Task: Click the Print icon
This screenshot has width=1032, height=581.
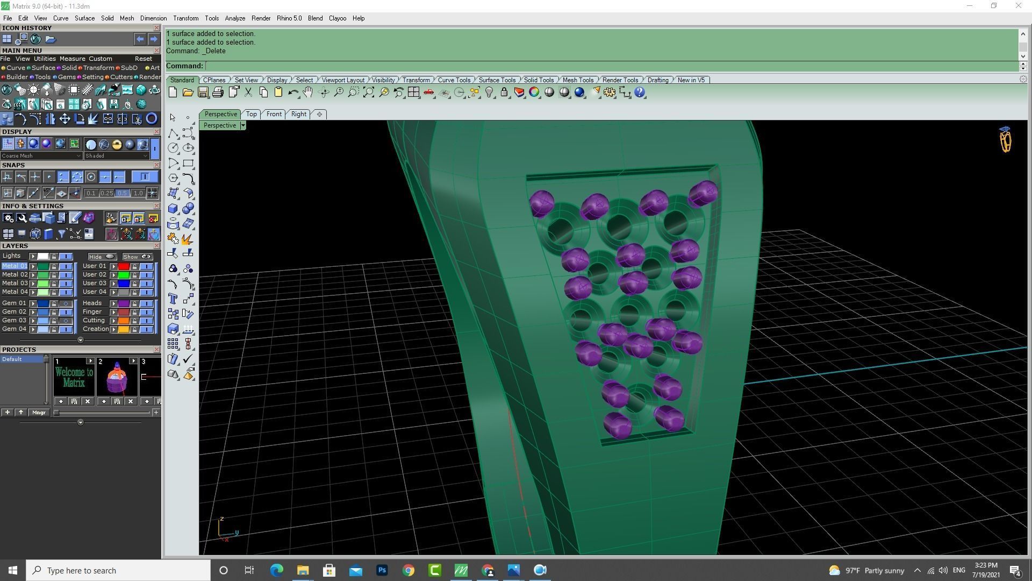Action: (x=218, y=93)
